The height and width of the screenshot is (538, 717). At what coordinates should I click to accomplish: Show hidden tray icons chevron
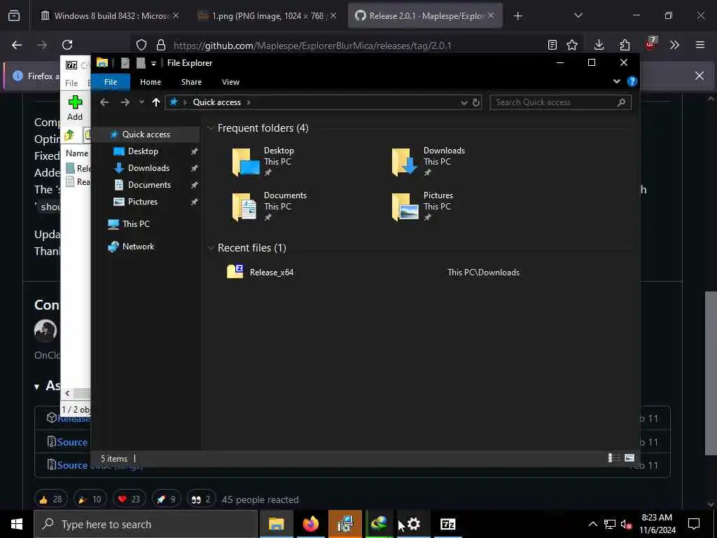coord(592,524)
